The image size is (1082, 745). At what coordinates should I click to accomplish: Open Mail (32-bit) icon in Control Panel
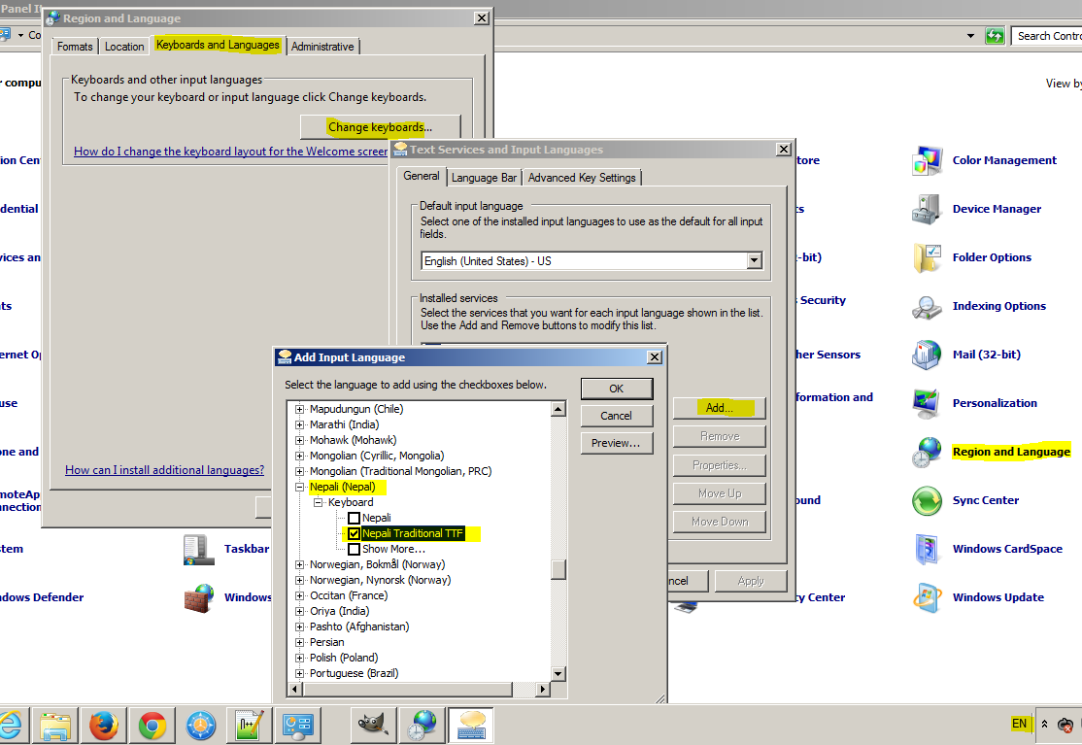[927, 355]
